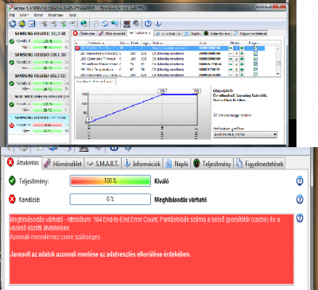This screenshot has height=290, width=318.
Task: Click the blue info icon at toolbar end
Action: [157, 24]
